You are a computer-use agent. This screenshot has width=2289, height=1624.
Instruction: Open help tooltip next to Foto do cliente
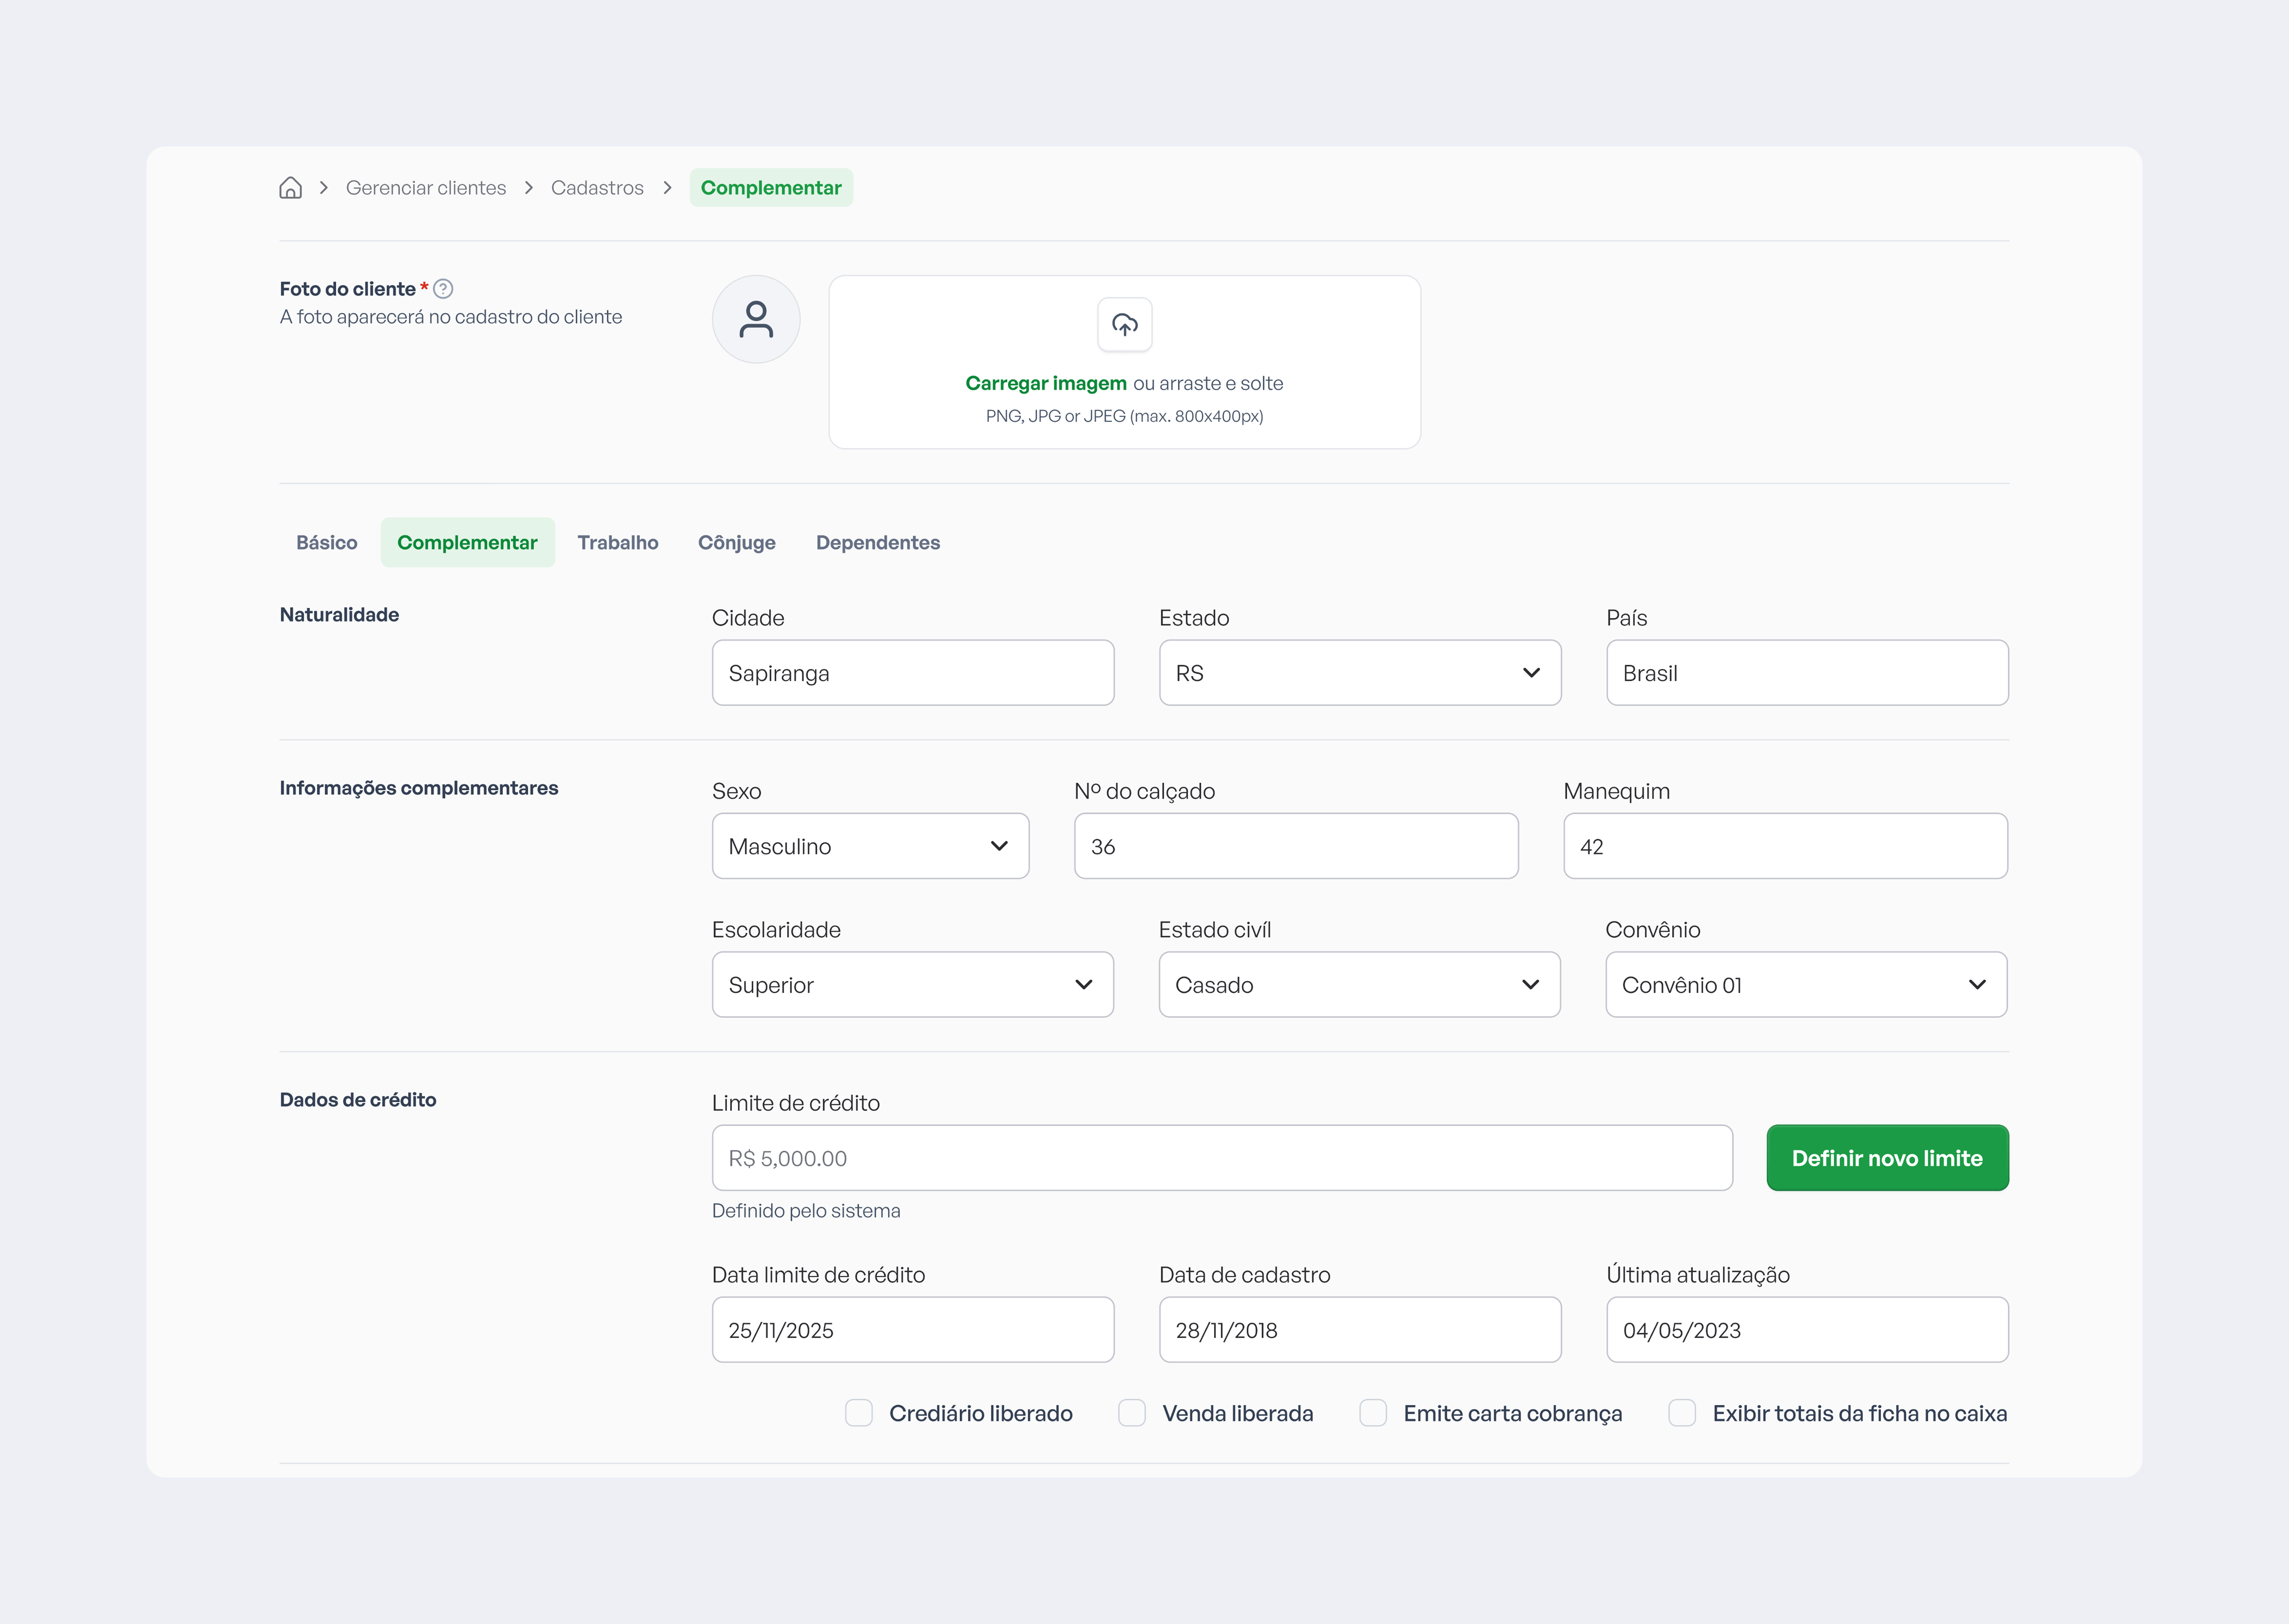click(x=443, y=289)
